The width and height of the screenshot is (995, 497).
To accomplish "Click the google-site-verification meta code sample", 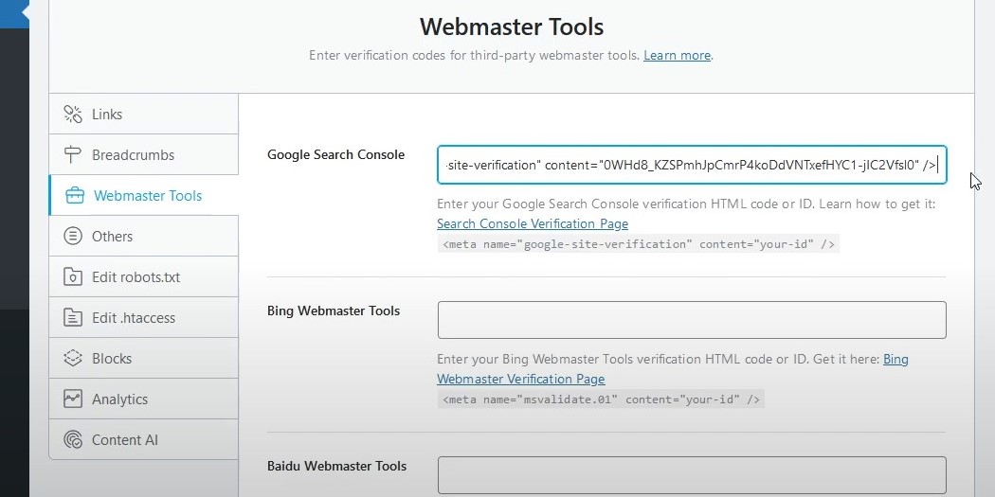I will (x=639, y=243).
